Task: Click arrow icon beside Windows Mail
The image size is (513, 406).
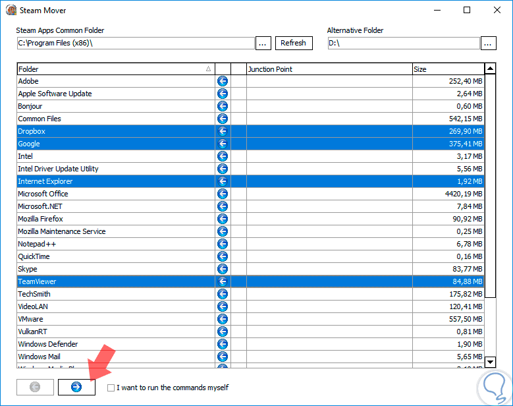Action: click(223, 357)
